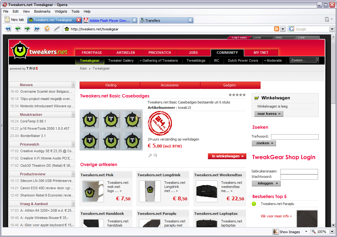Click the number 1 bestseller green badge

[254, 204]
